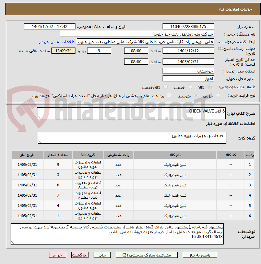Click the کد کالا column header
This screenshot has width=261, height=264.
(x=230, y=155)
